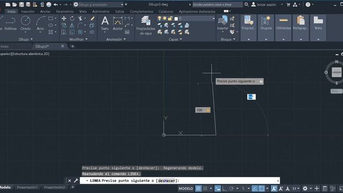Image resolution: width=343 pixels, height=193 pixels.
Task: Expand the Capas panel
Action: 175,39
